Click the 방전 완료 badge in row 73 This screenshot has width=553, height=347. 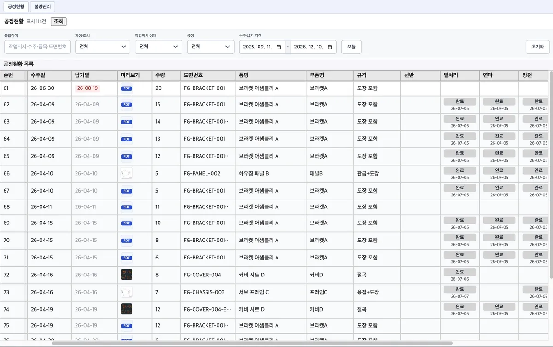[535, 289]
